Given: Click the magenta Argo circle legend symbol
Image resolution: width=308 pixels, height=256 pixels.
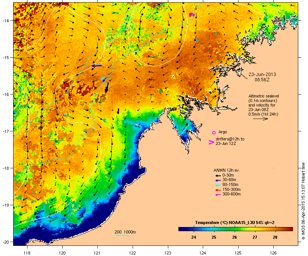Looking at the screenshot, I should (x=214, y=133).
